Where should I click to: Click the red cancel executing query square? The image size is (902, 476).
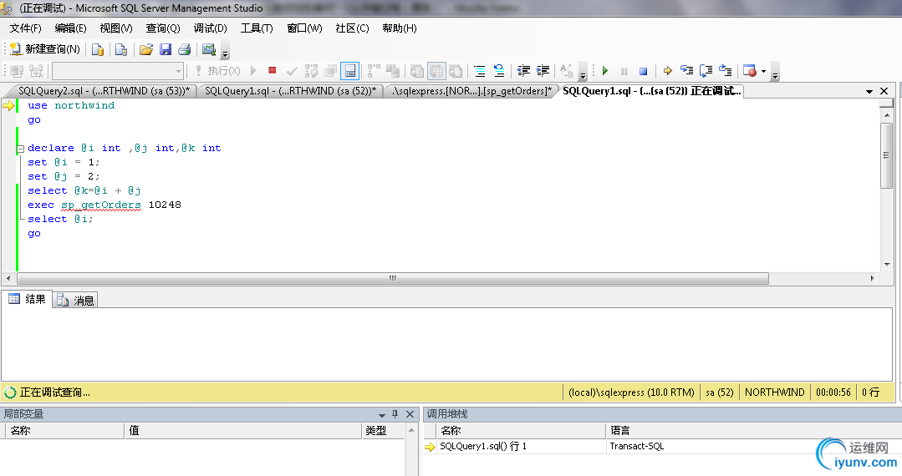tap(273, 70)
